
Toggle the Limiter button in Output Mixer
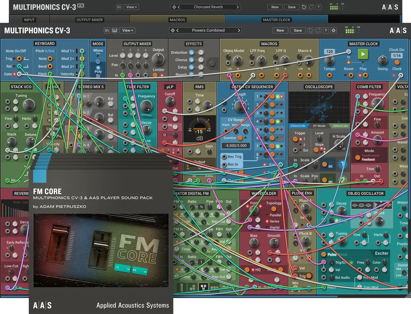point(155,75)
